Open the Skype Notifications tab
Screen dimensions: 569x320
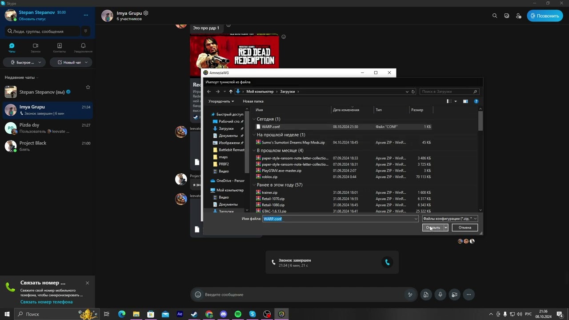tap(83, 48)
